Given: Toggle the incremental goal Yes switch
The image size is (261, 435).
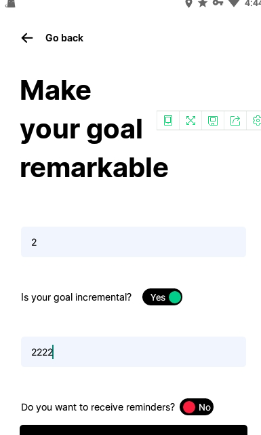Looking at the screenshot, I should pos(163,297).
